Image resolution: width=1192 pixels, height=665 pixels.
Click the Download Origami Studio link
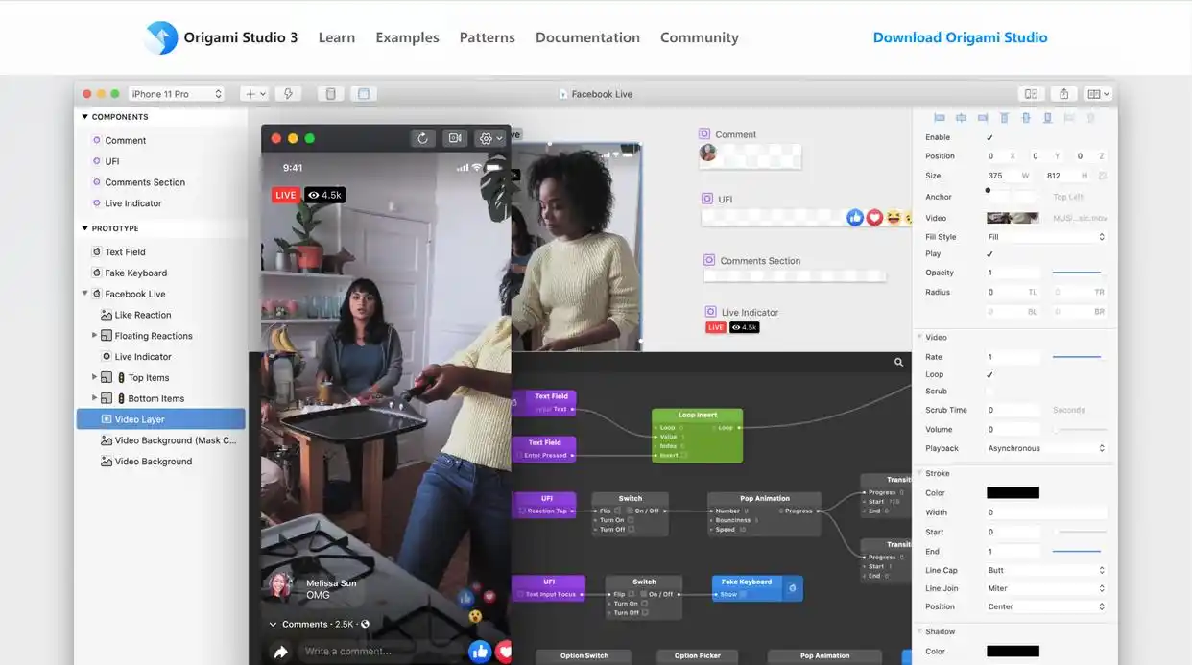pyautogui.click(x=960, y=37)
